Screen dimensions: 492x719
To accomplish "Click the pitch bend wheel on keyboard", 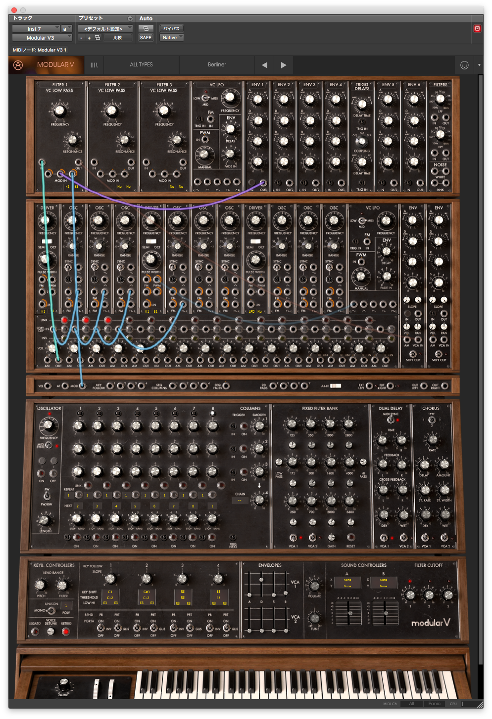I will coord(96,689).
